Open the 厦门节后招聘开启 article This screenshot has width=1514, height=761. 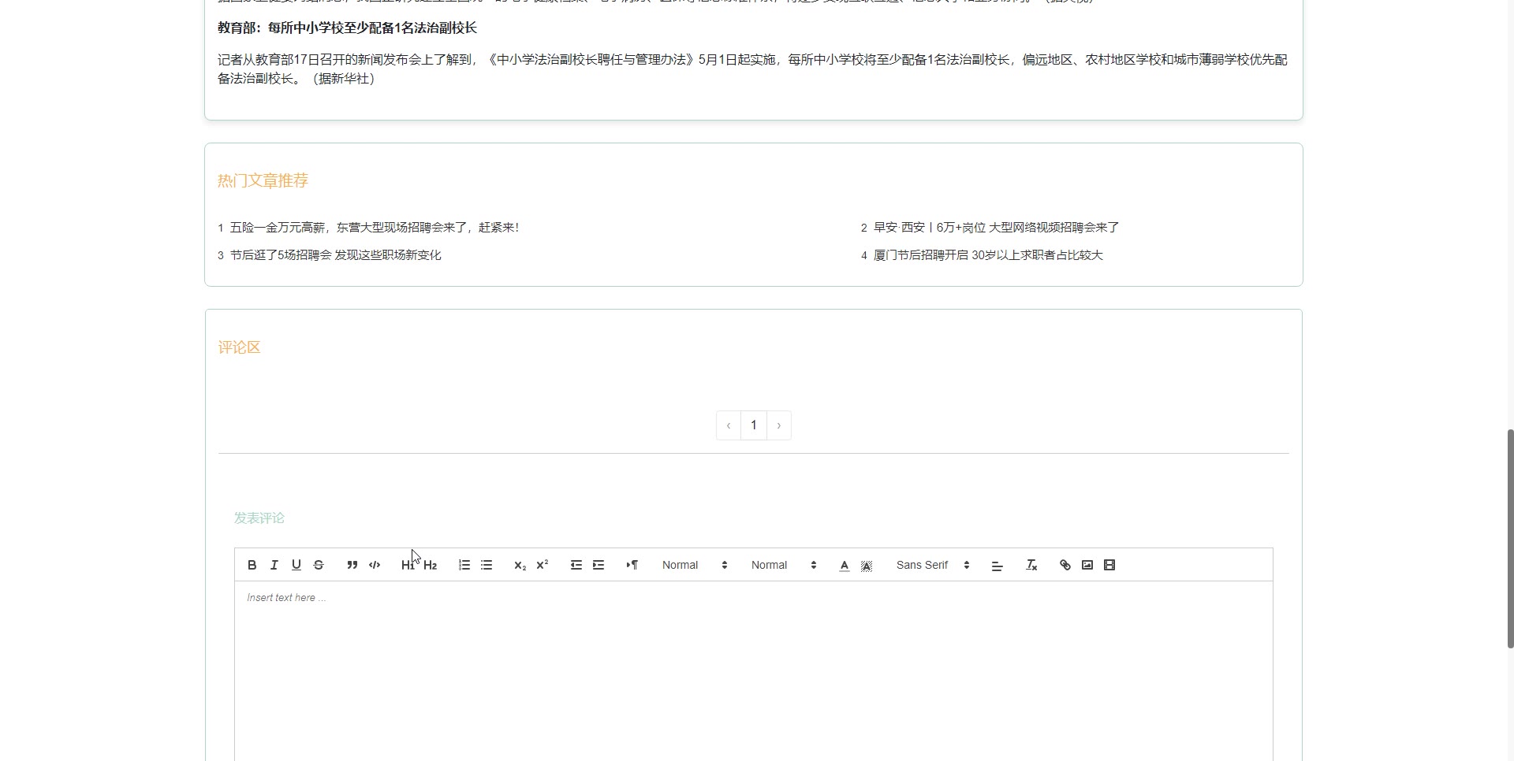point(989,255)
